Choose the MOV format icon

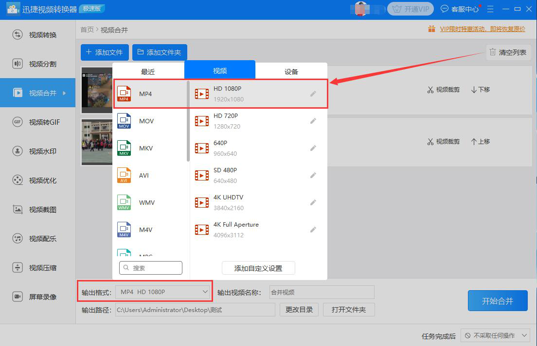coord(124,121)
